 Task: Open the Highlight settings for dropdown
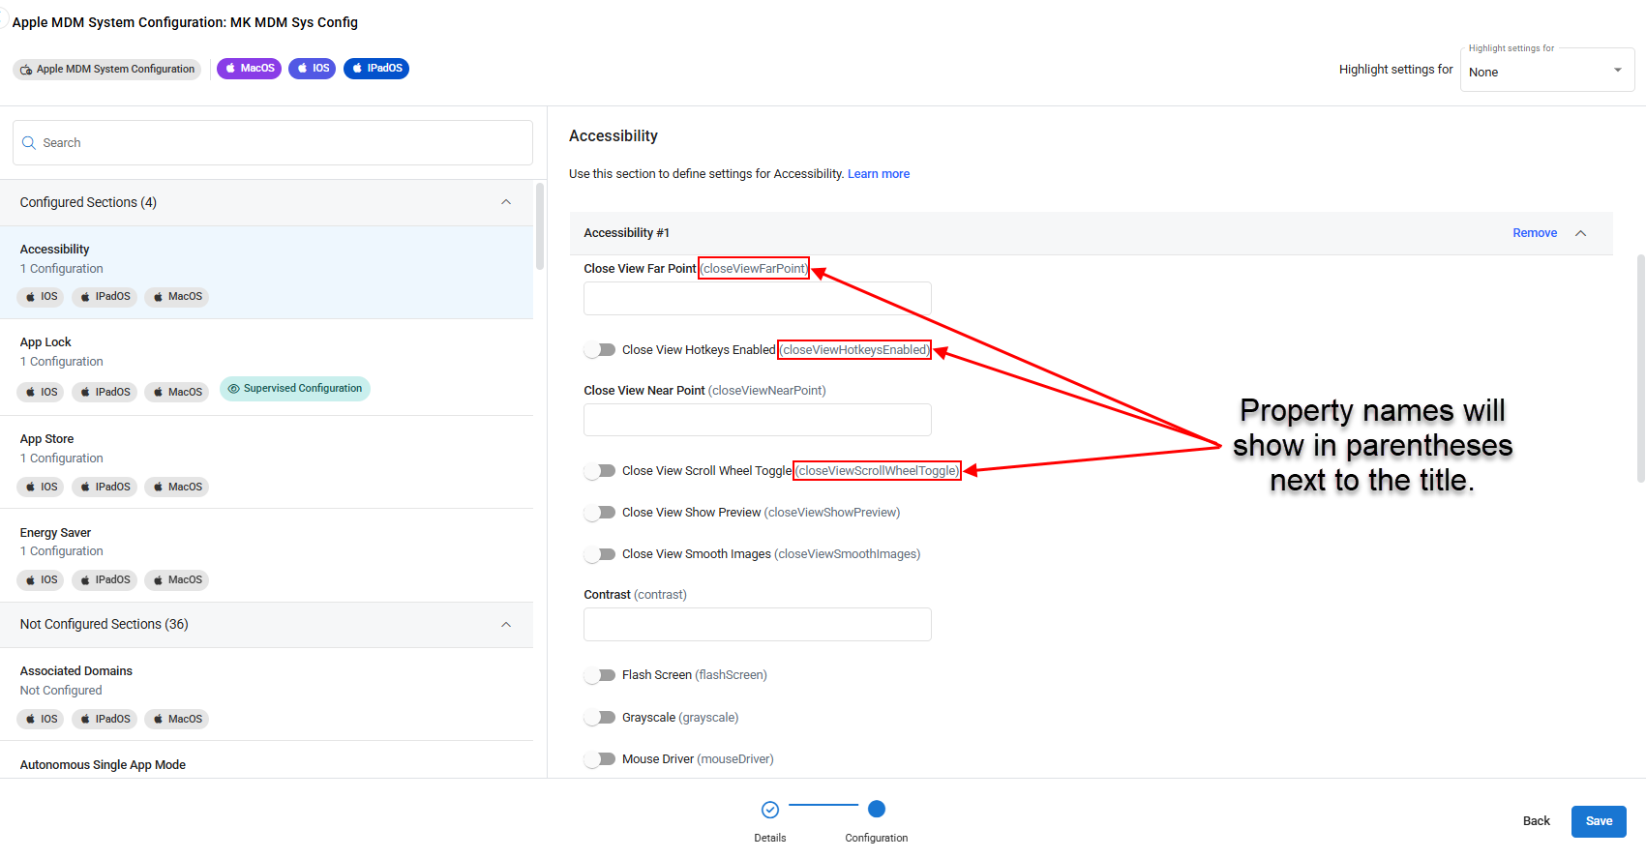tap(1547, 71)
